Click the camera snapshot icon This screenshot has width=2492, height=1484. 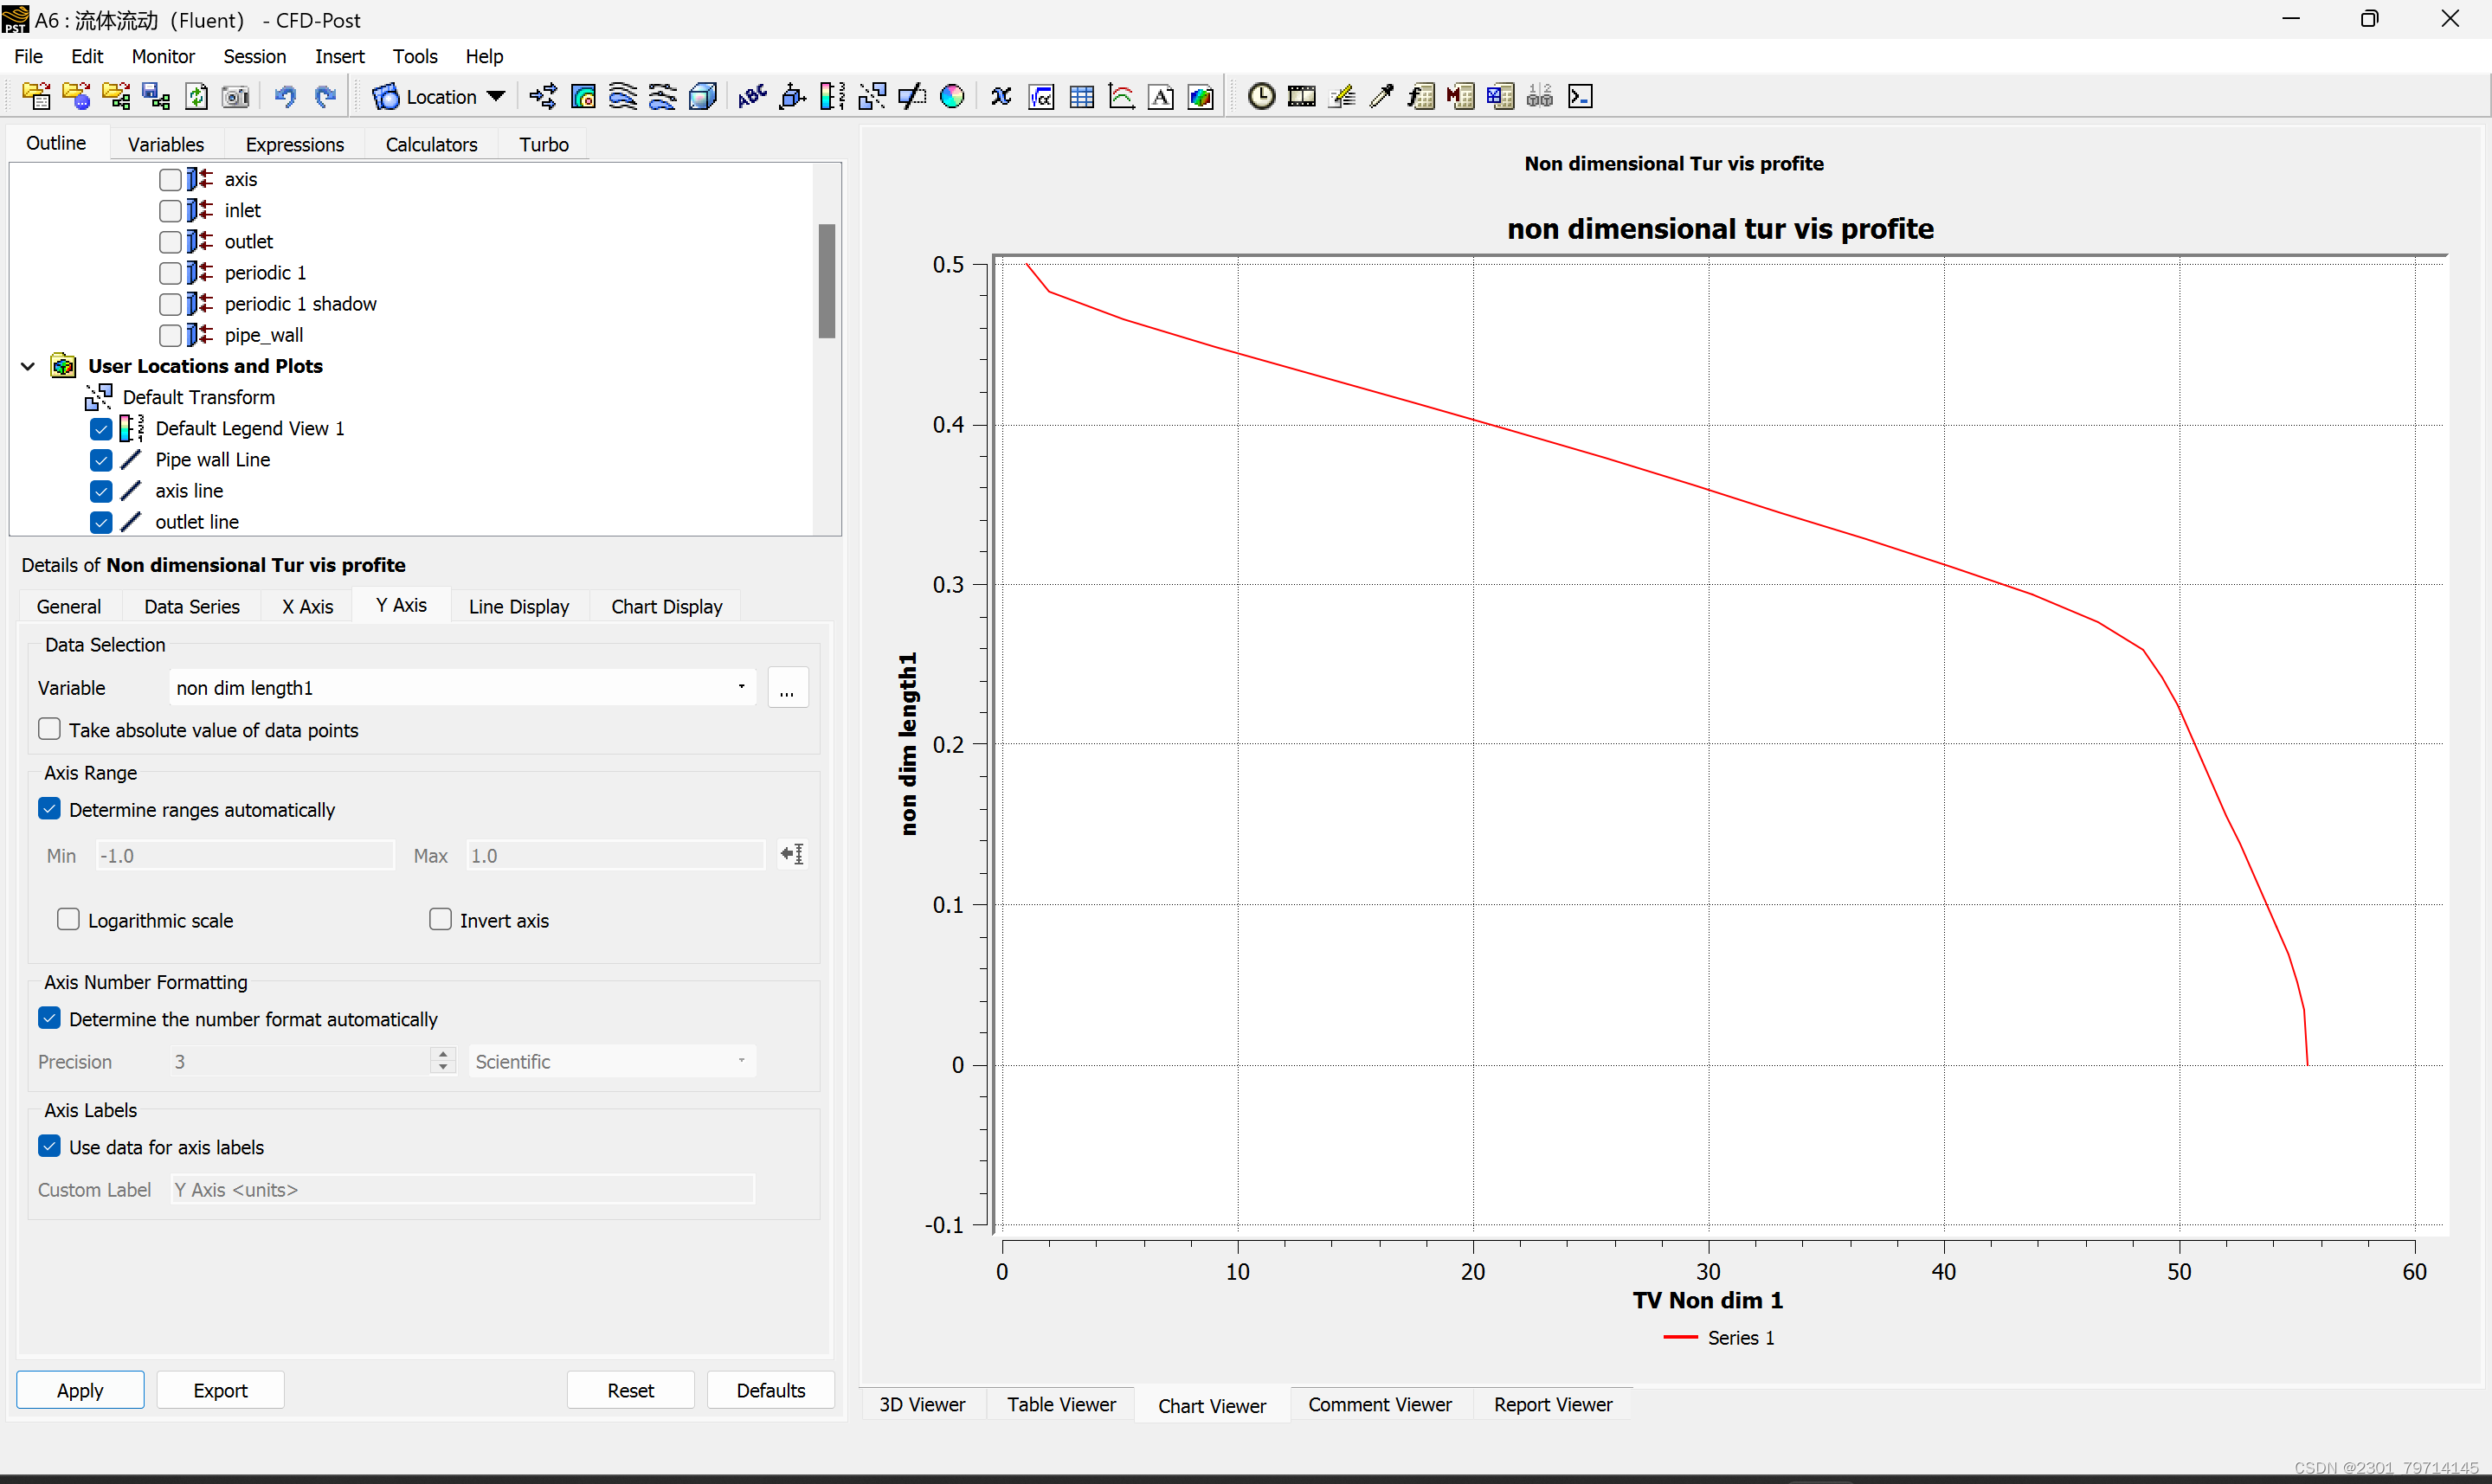point(235,97)
